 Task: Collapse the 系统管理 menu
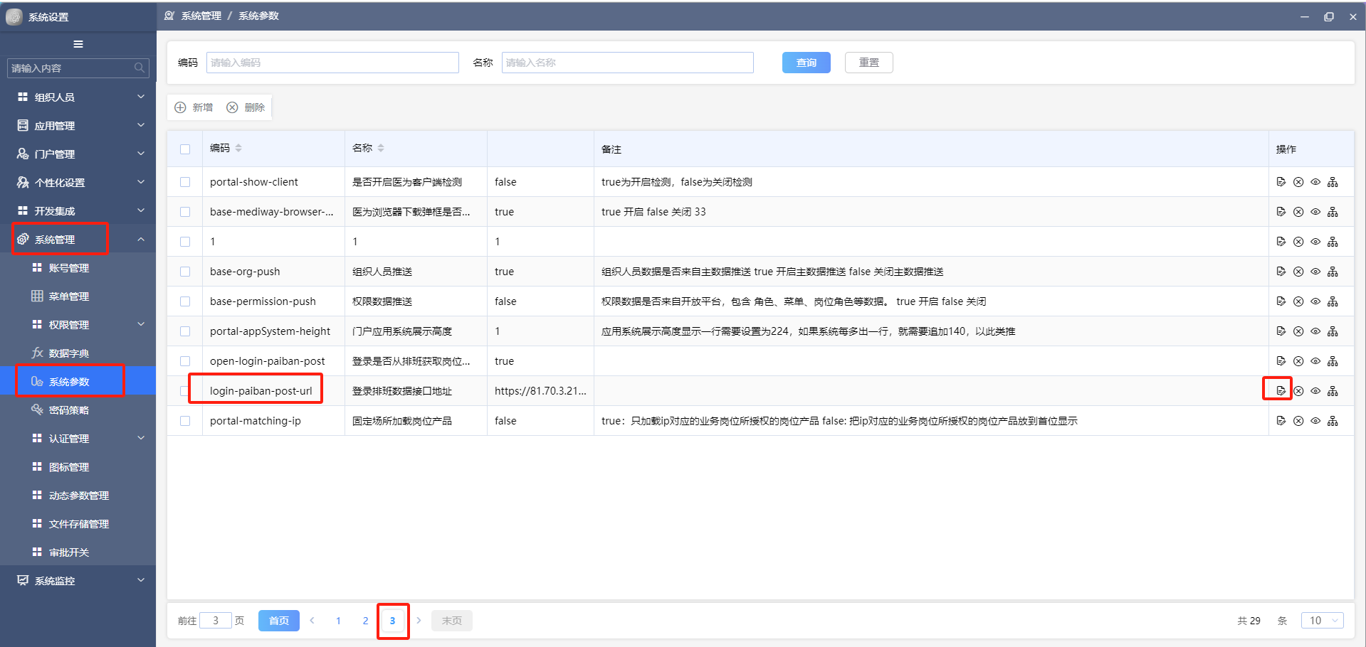coord(78,239)
